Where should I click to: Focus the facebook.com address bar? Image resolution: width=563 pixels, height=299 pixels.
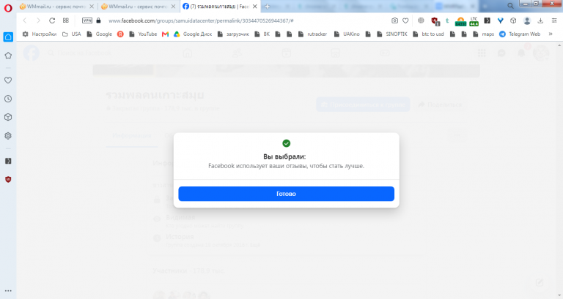(201, 20)
